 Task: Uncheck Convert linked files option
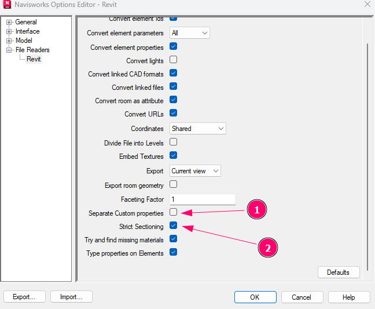173,87
